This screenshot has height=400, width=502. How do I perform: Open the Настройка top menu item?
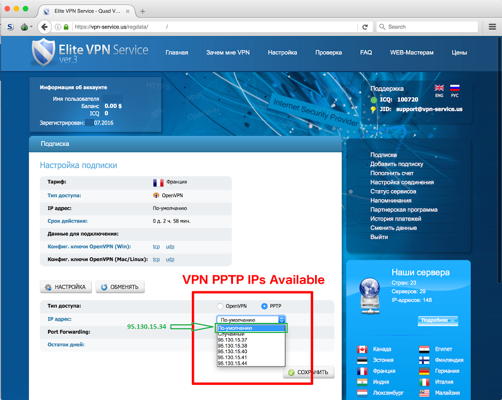point(282,52)
